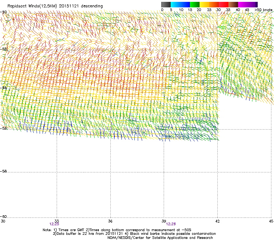
Task: Click the longitude label '45'
Action: tap(271, 221)
